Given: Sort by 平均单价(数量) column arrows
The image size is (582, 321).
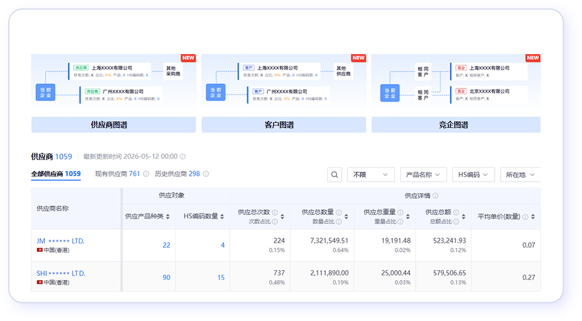Looking at the screenshot, I should click(533, 216).
